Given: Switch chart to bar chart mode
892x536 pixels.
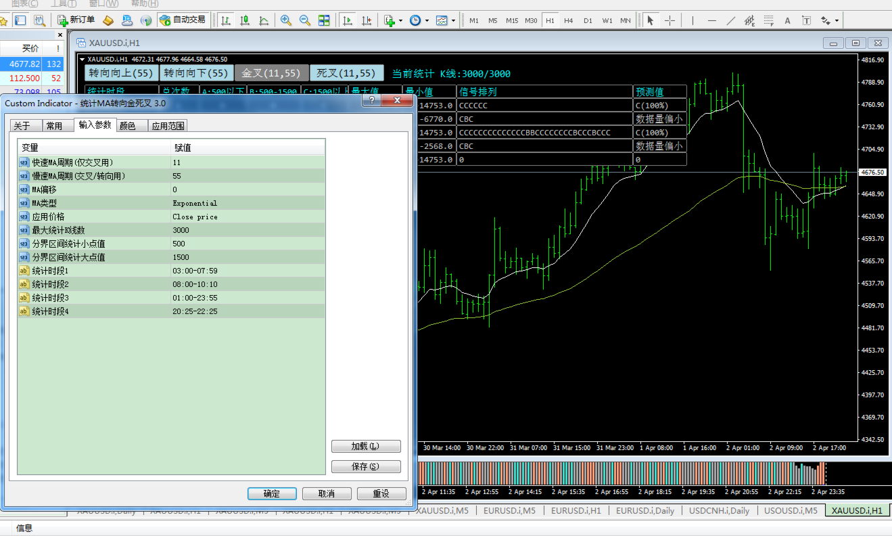Looking at the screenshot, I should [x=226, y=20].
